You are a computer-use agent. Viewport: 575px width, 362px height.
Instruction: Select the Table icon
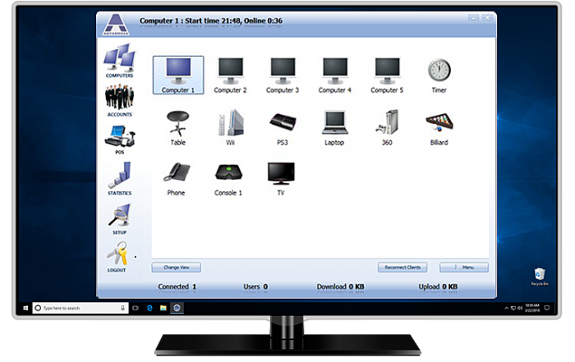coord(178,128)
